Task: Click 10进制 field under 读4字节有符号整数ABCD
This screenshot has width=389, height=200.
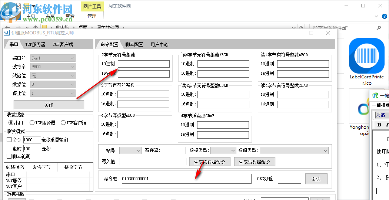Action: [x=303, y=64]
